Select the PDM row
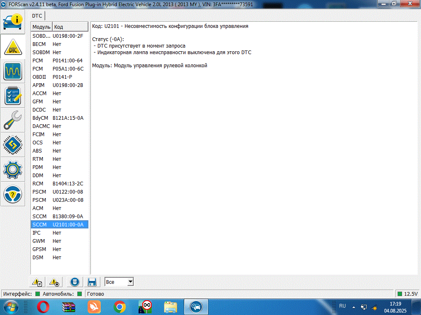The width and height of the screenshot is (421, 315). coord(60,167)
